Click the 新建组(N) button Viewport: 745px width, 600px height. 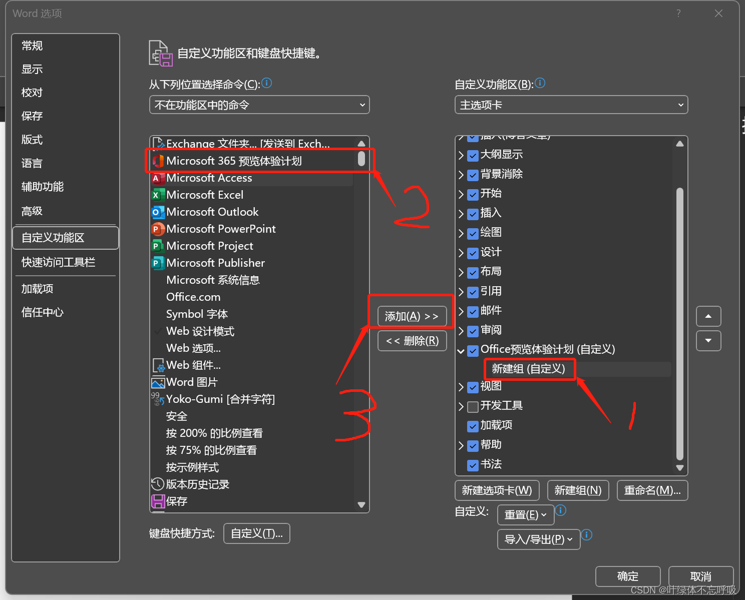[578, 490]
